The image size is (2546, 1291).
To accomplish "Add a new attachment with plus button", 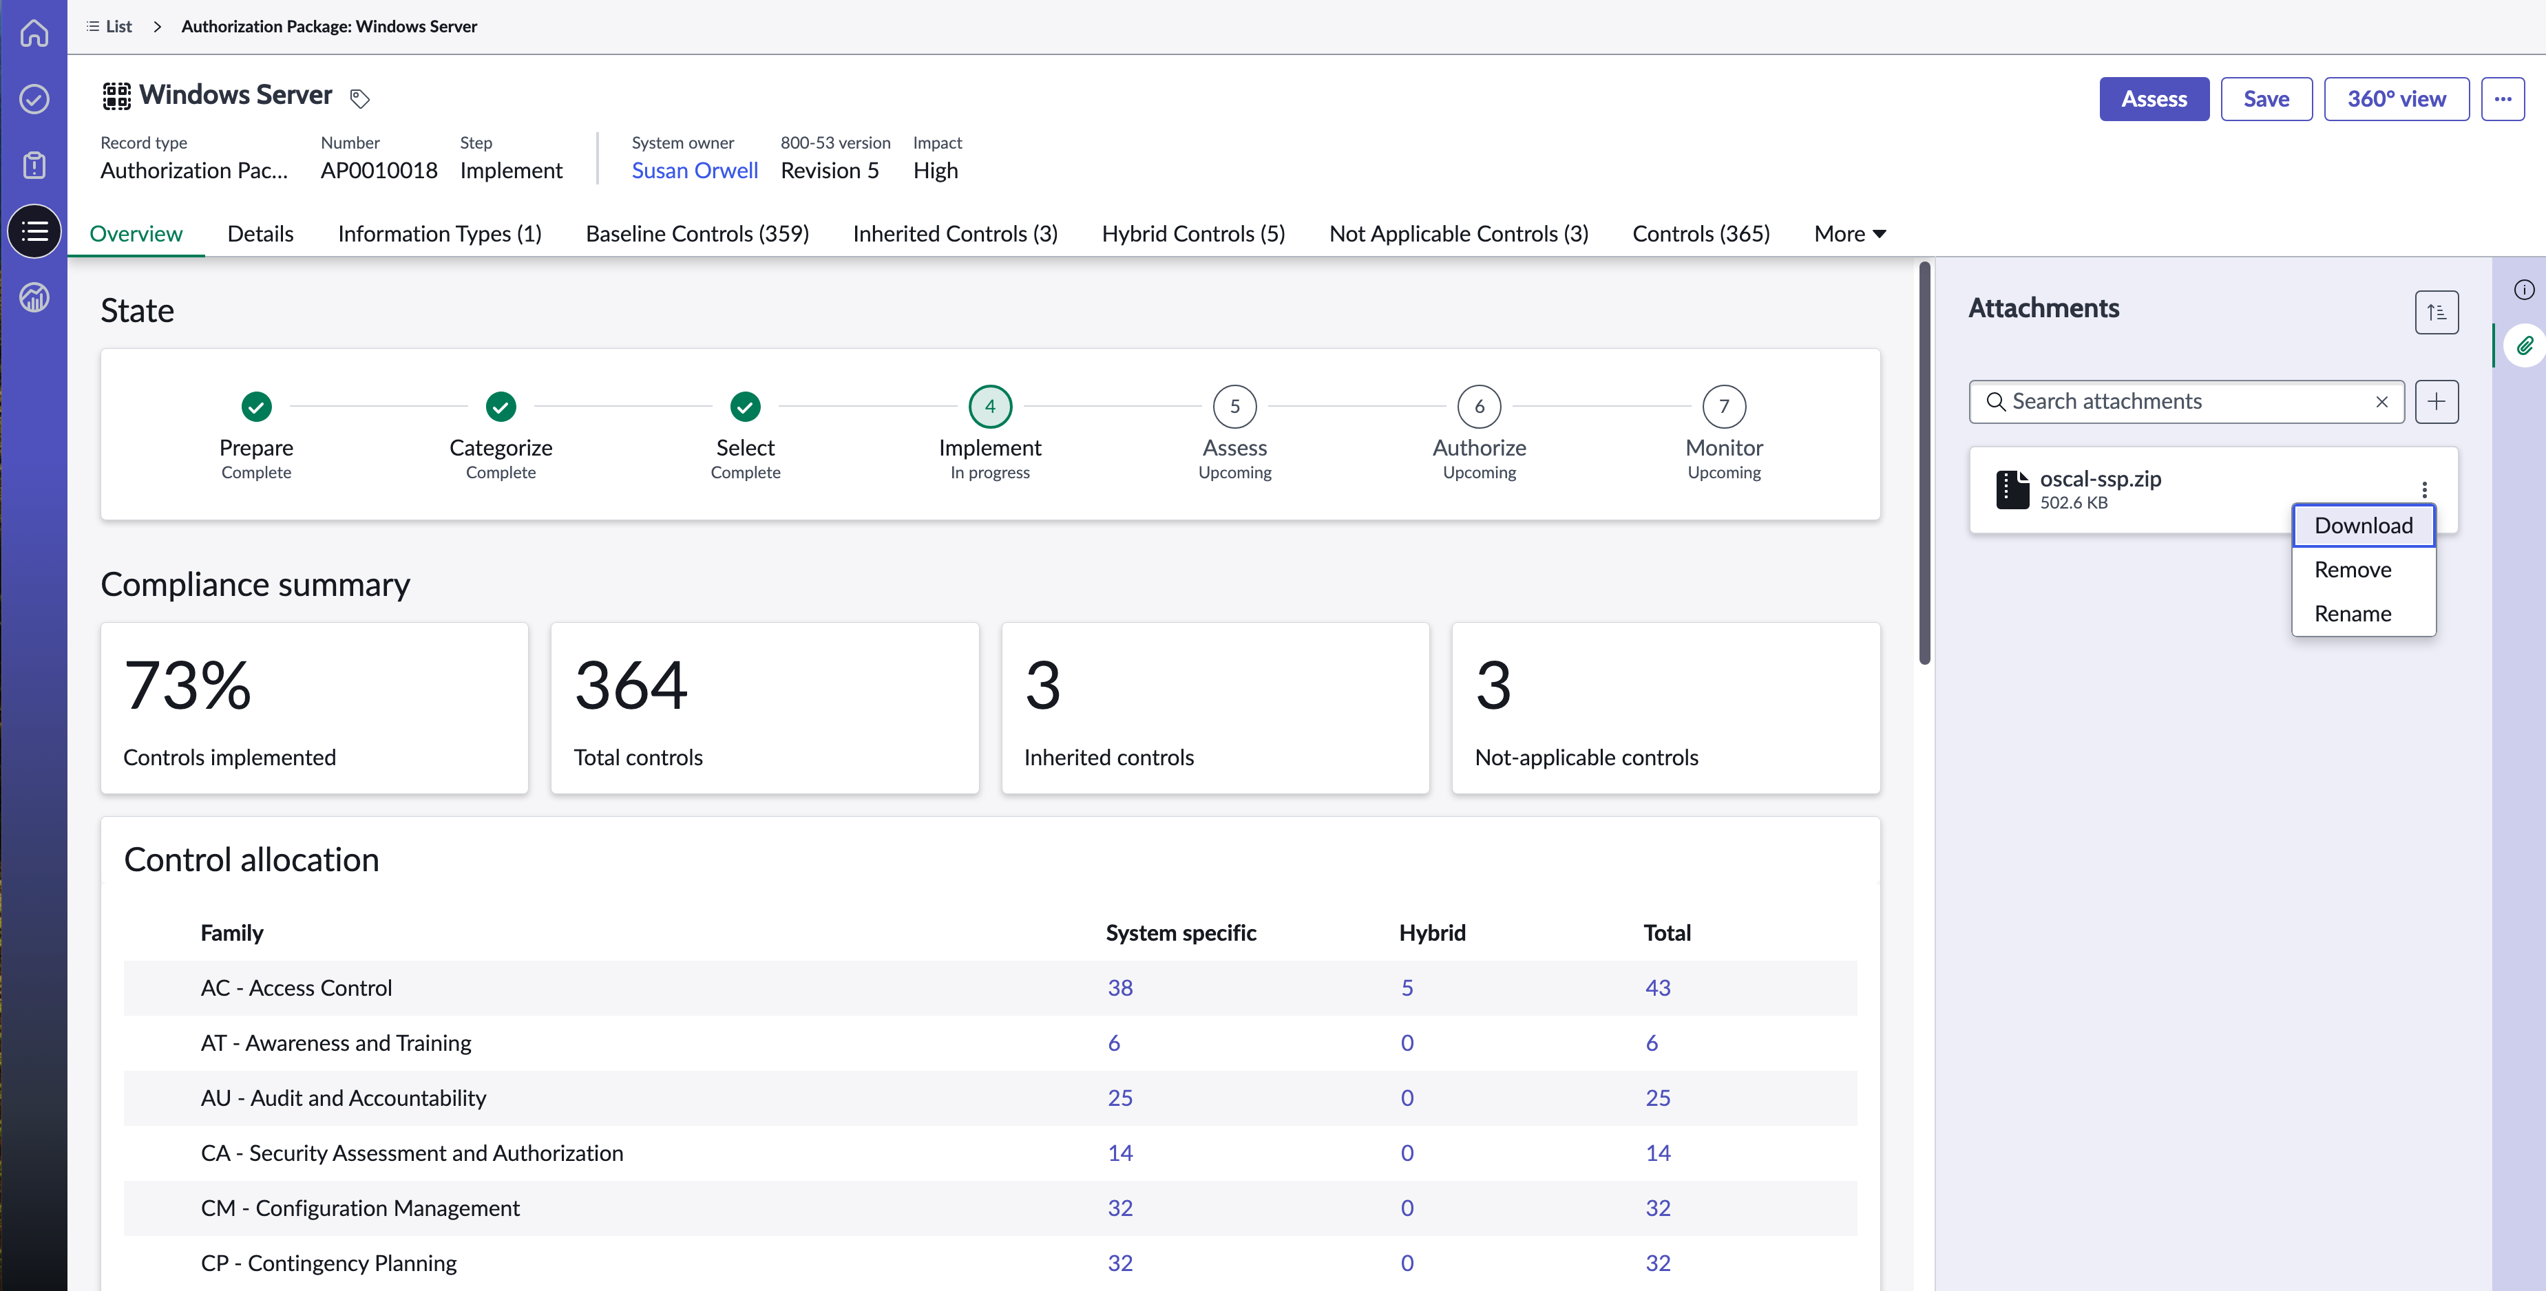I will (2437, 401).
